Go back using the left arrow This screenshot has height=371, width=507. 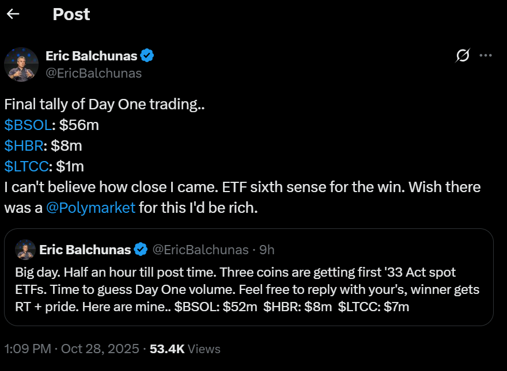[x=13, y=14]
